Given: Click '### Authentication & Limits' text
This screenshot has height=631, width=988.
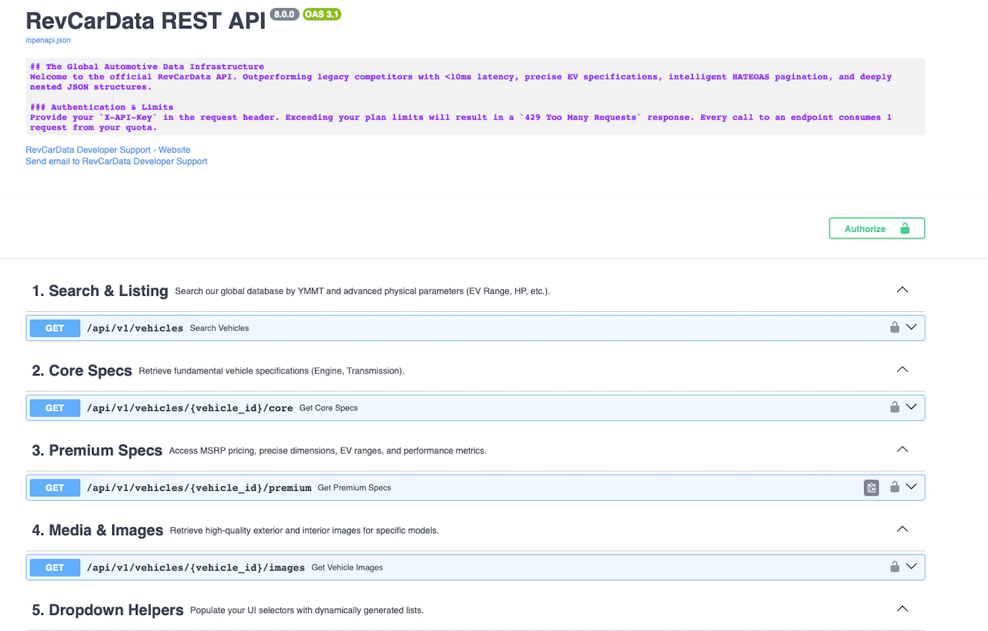Looking at the screenshot, I should point(102,107).
